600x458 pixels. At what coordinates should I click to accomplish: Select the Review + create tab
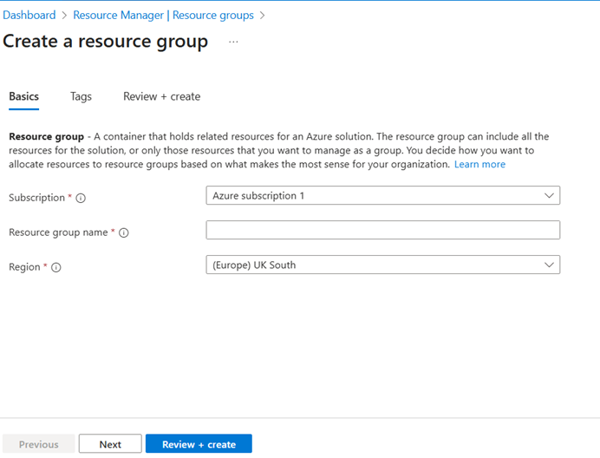click(x=161, y=96)
